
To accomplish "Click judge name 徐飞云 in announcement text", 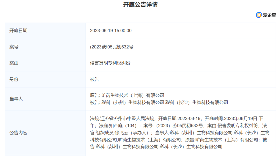I will tap(121, 133).
